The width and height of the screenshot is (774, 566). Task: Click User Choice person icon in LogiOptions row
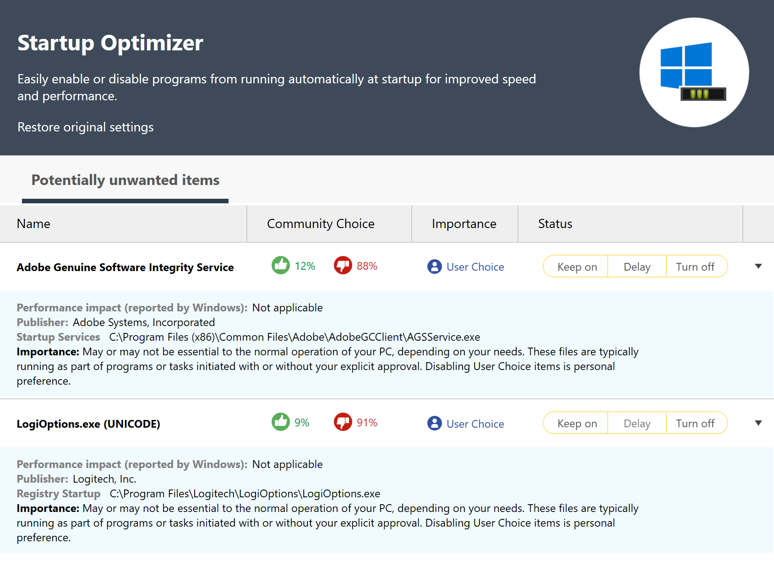point(435,423)
